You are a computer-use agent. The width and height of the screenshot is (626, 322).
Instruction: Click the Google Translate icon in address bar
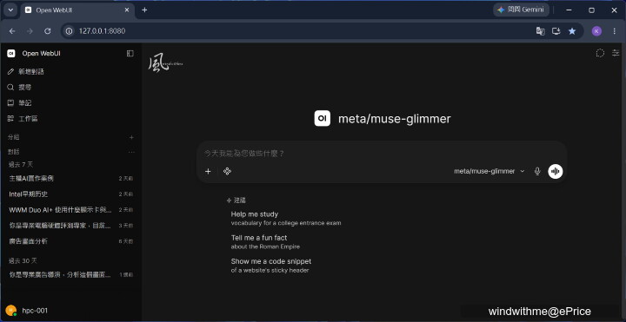(541, 31)
